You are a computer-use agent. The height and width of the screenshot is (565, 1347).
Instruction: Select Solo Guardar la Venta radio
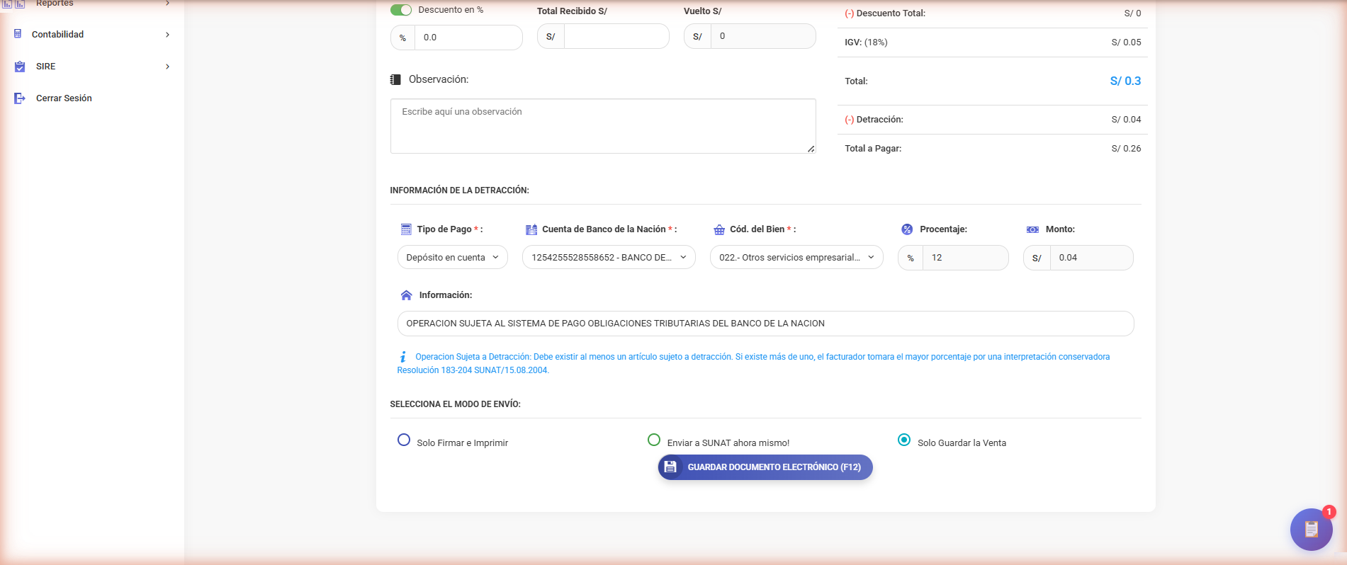pos(904,440)
